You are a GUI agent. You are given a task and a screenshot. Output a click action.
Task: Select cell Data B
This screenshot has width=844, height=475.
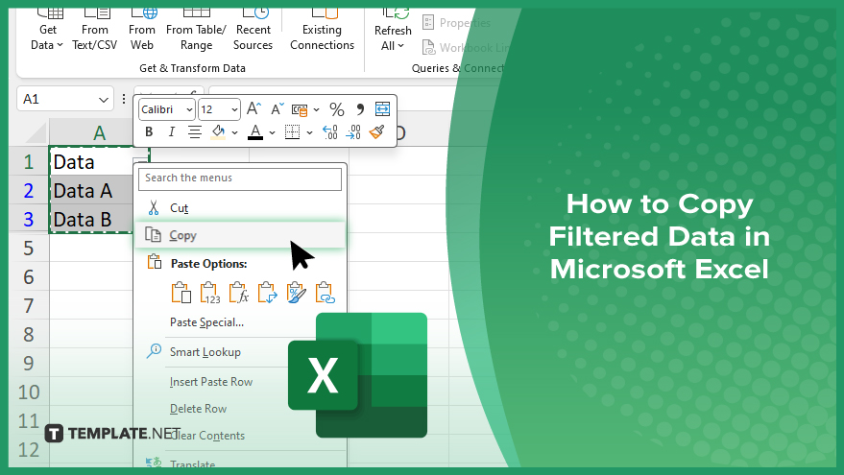coord(91,219)
